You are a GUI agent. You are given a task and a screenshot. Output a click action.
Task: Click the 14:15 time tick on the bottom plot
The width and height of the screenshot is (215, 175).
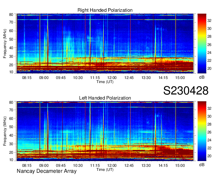click(163, 165)
